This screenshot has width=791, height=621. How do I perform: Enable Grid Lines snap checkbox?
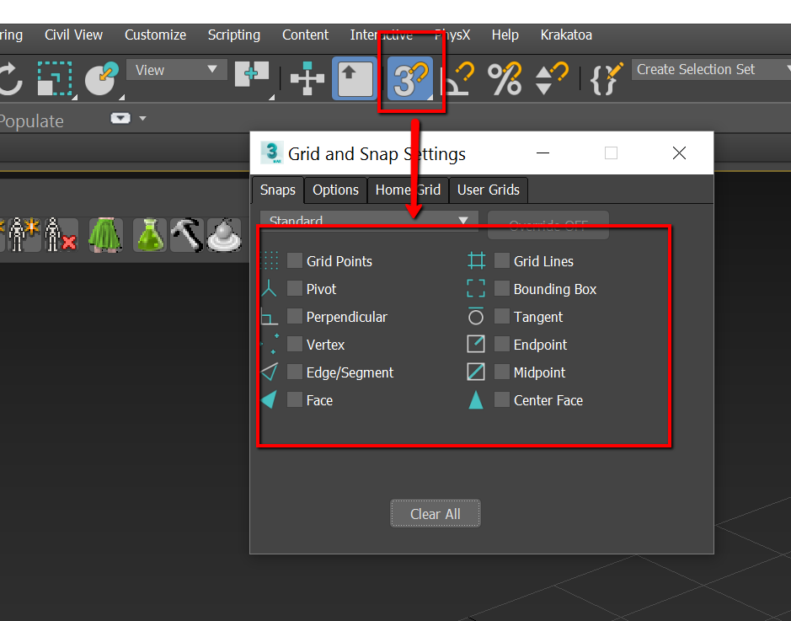coord(501,261)
